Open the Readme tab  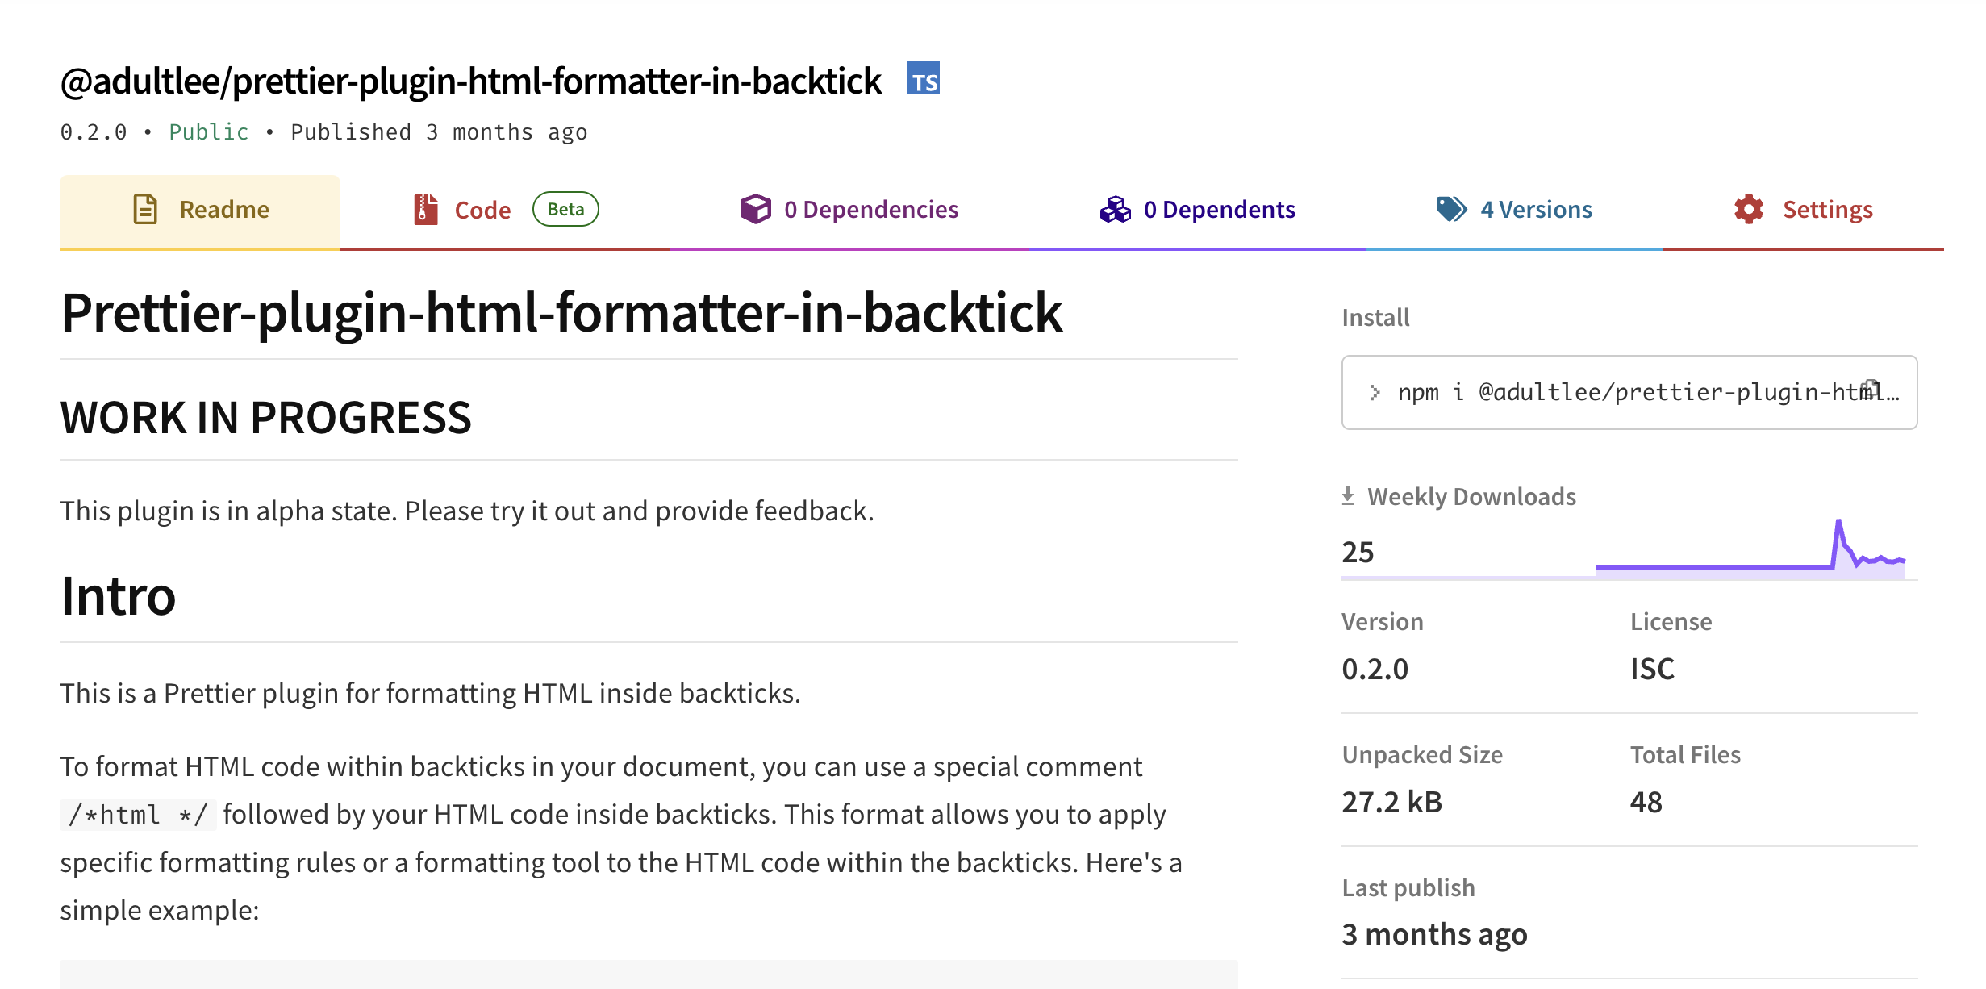click(x=200, y=211)
